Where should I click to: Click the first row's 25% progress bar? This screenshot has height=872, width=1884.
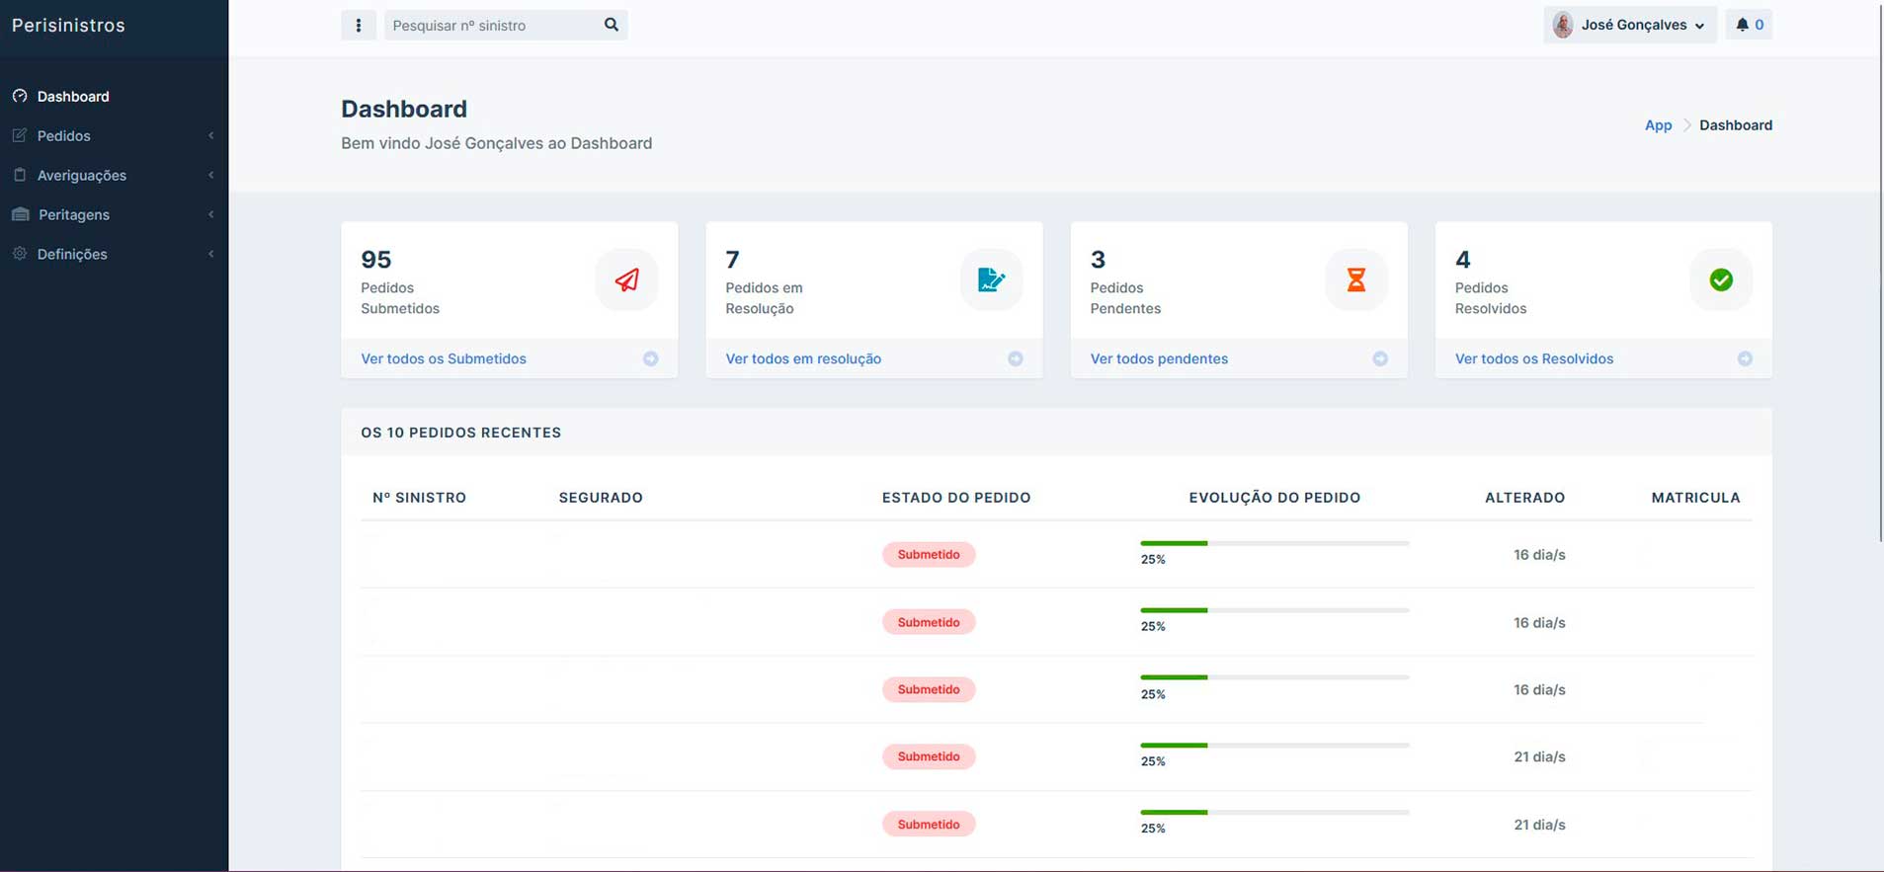point(1273,544)
